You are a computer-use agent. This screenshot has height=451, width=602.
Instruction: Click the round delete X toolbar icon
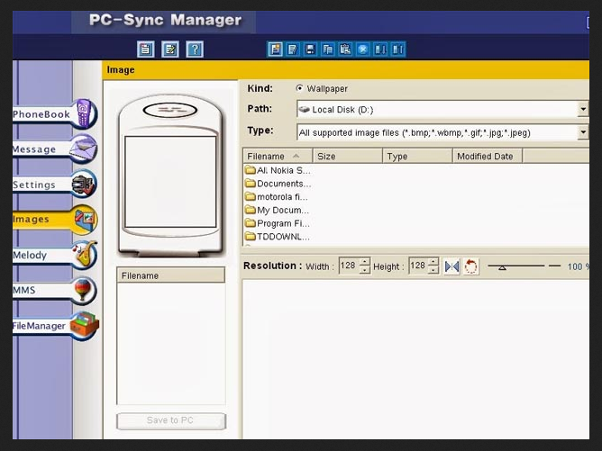[x=363, y=50]
